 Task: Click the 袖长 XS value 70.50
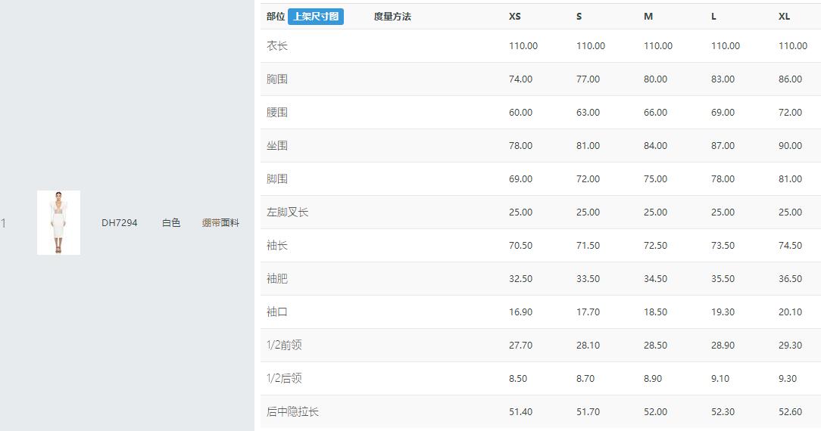(x=520, y=246)
